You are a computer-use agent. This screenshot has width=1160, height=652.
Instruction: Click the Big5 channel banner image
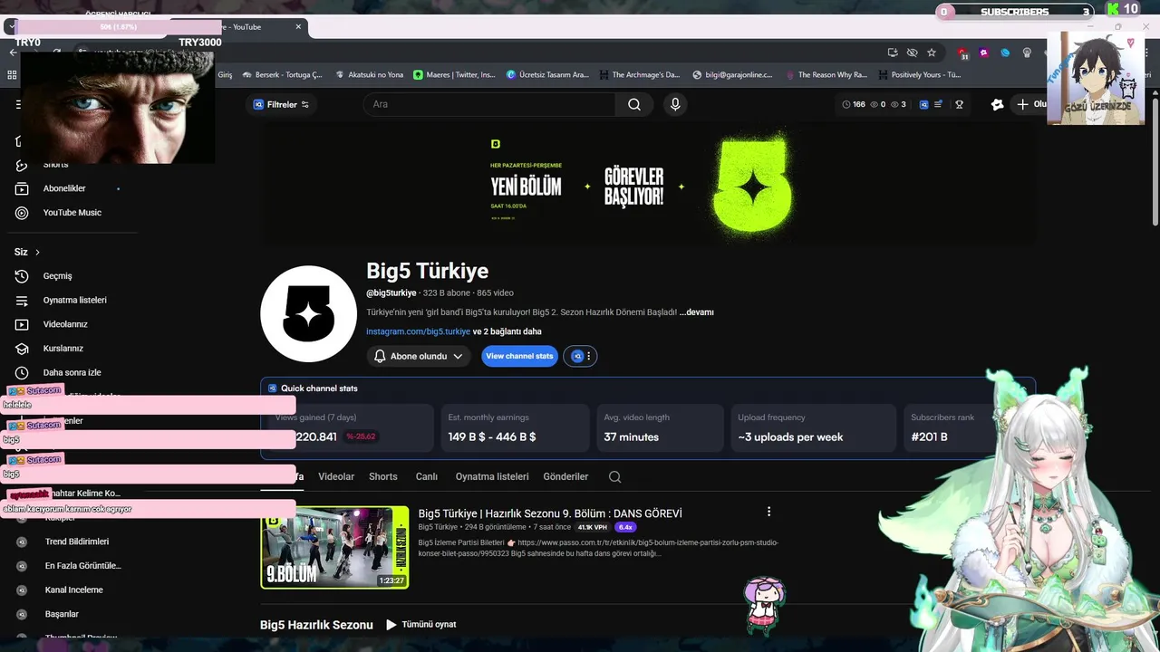[x=648, y=185]
